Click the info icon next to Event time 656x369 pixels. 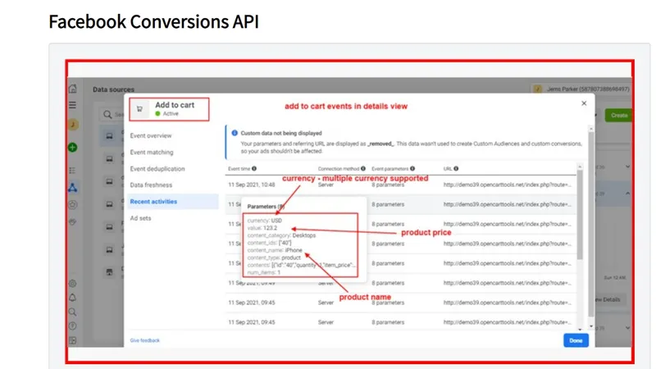tap(254, 169)
